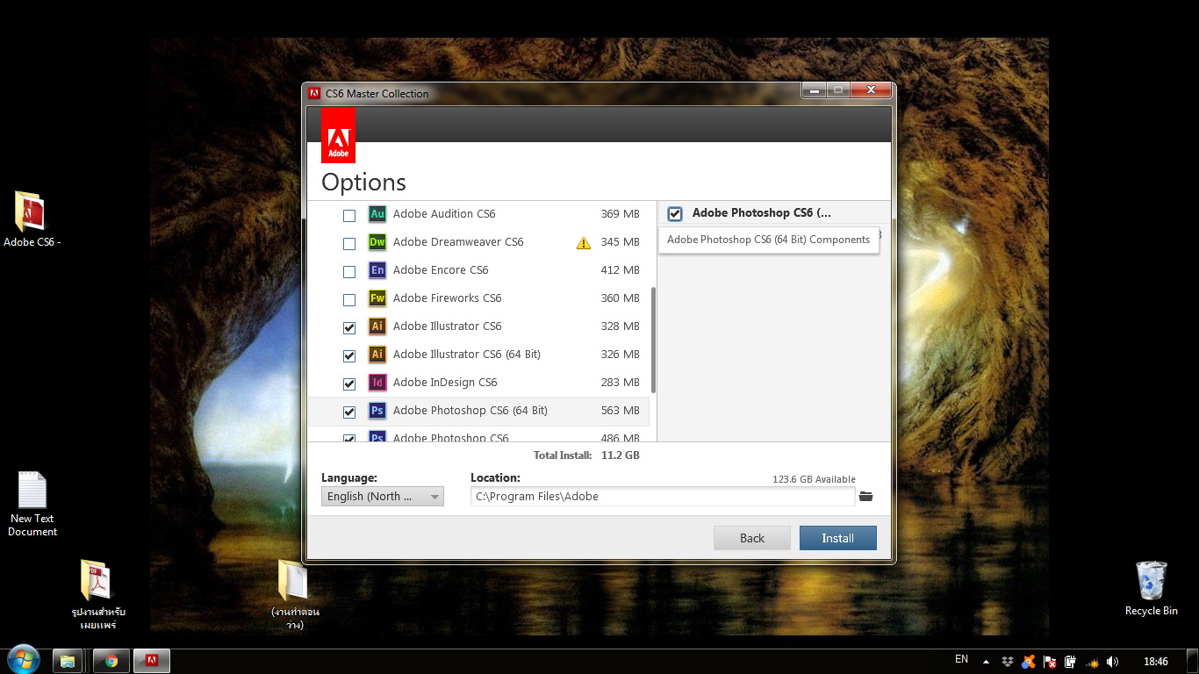Select the Adobe Fireworks CS6 row text
This screenshot has width=1199, height=674.
448,298
